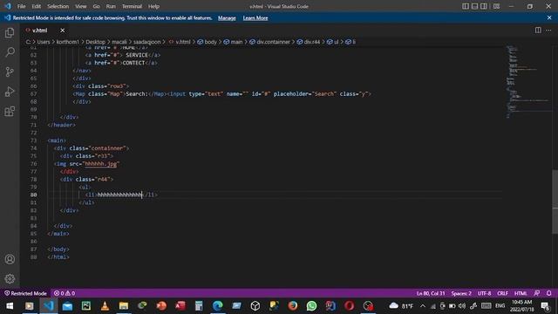Open the Terminal menu

click(x=132, y=6)
